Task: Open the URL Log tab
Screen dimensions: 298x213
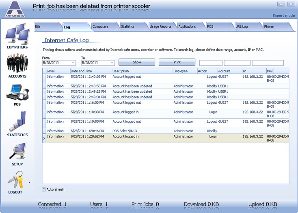Action: 248,27
